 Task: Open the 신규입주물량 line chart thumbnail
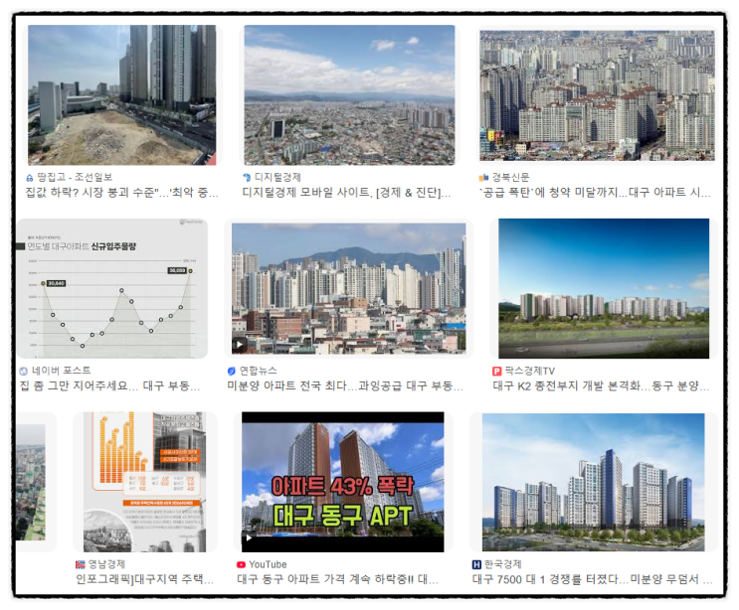(112, 288)
